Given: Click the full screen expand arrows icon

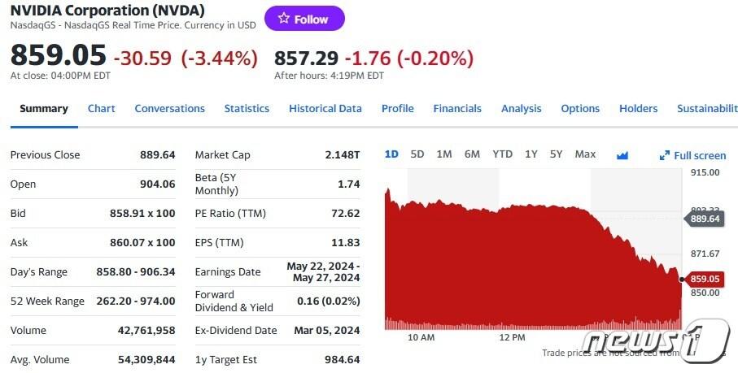Looking at the screenshot, I should 664,155.
